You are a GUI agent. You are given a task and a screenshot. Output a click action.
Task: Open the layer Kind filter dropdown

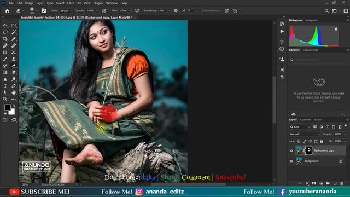300,127
